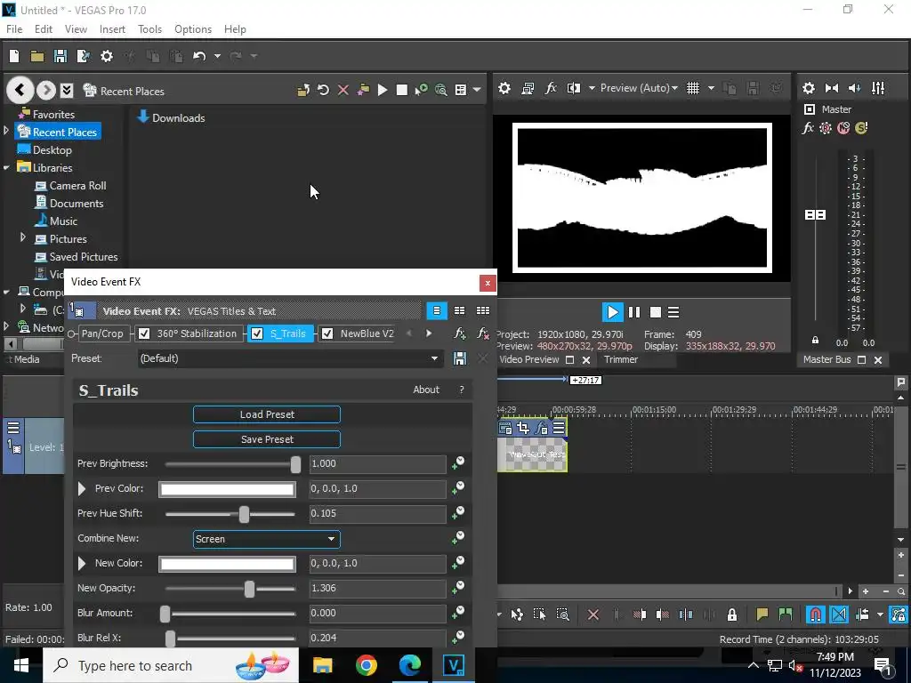The image size is (911, 683).
Task: Animate New Opacity keyframe icon
Action: coord(458,588)
